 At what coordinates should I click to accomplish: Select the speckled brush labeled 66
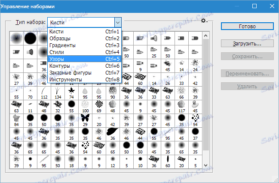[181, 93]
